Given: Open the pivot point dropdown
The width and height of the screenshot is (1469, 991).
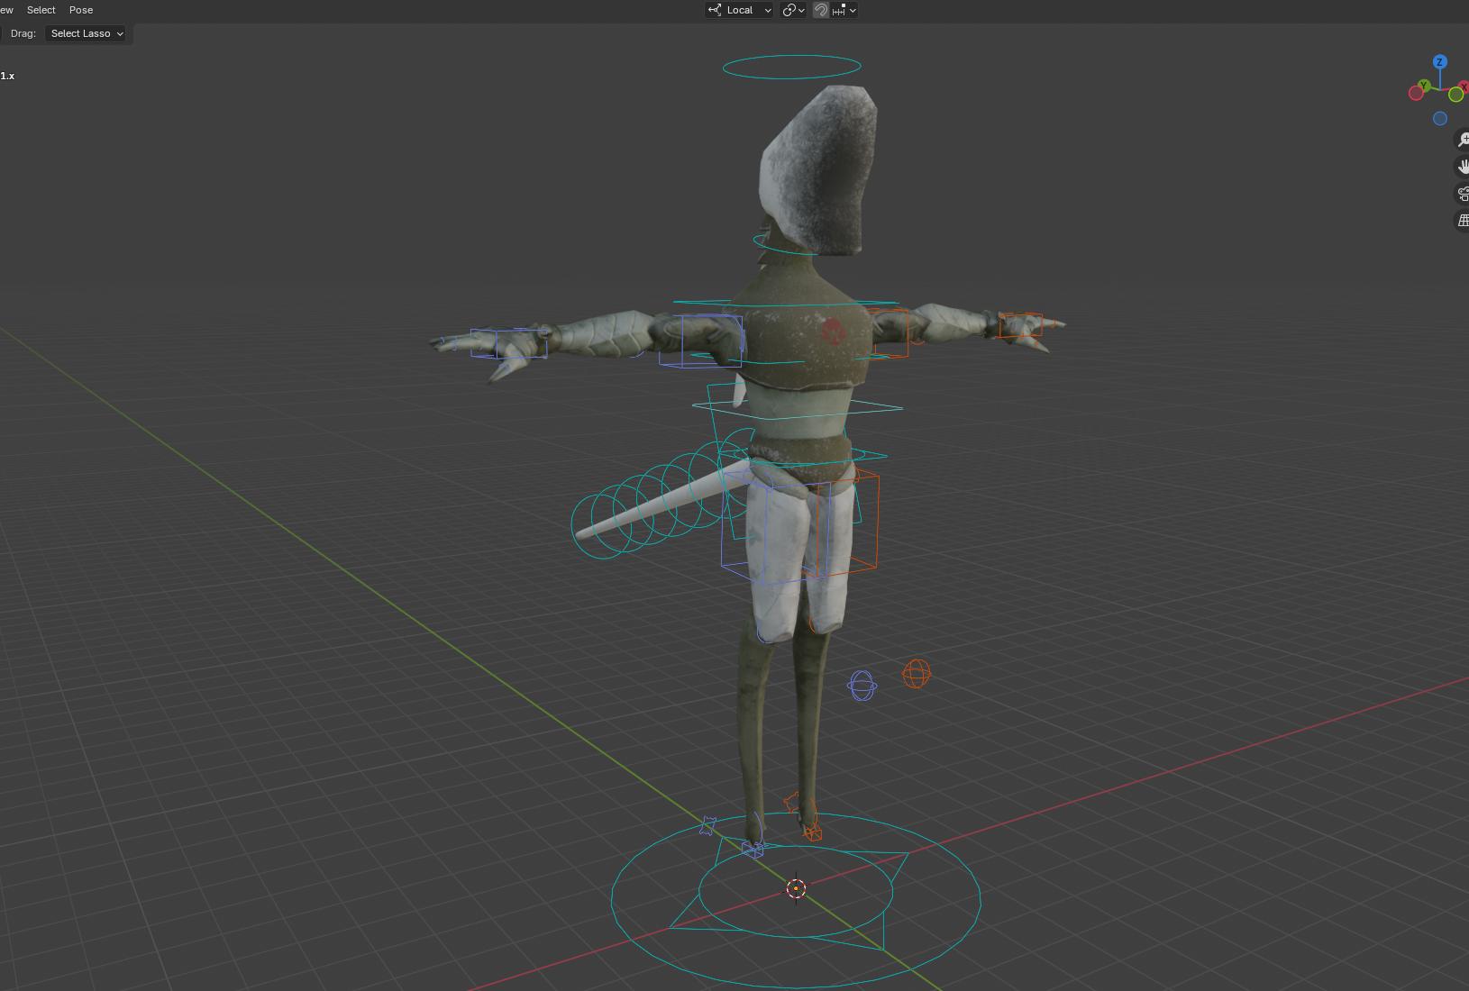Looking at the screenshot, I should (793, 10).
